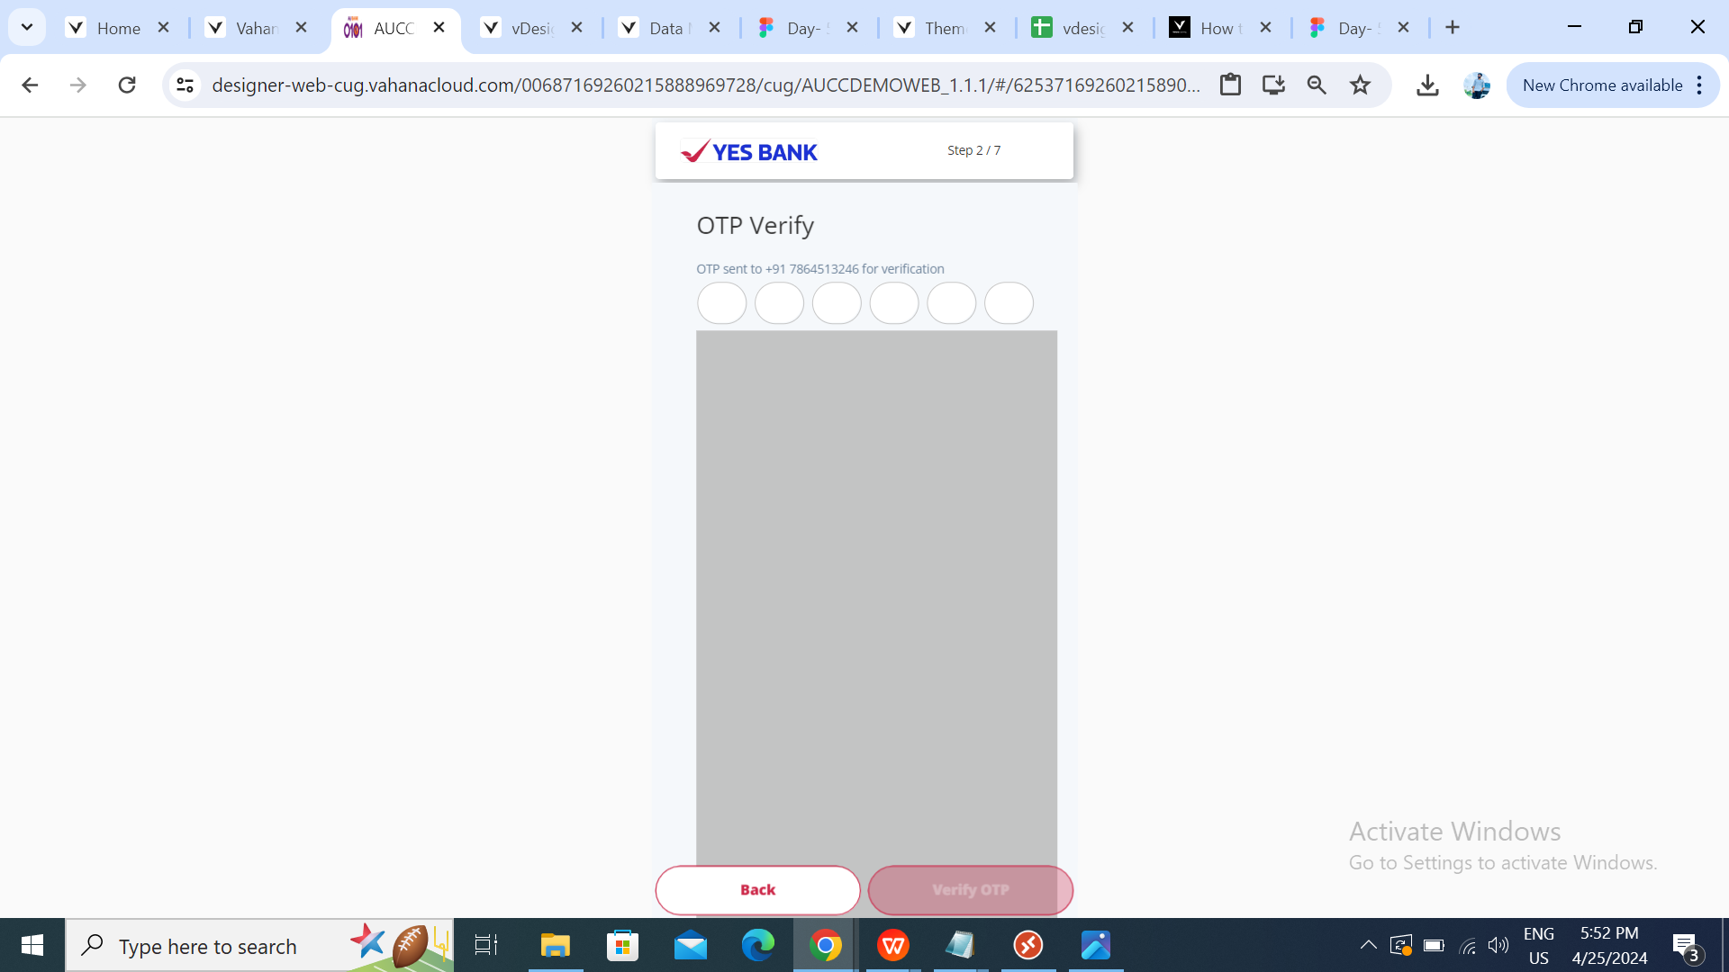Click the install app icon in address bar
Screen dimensions: 1729x972
click(x=1273, y=85)
